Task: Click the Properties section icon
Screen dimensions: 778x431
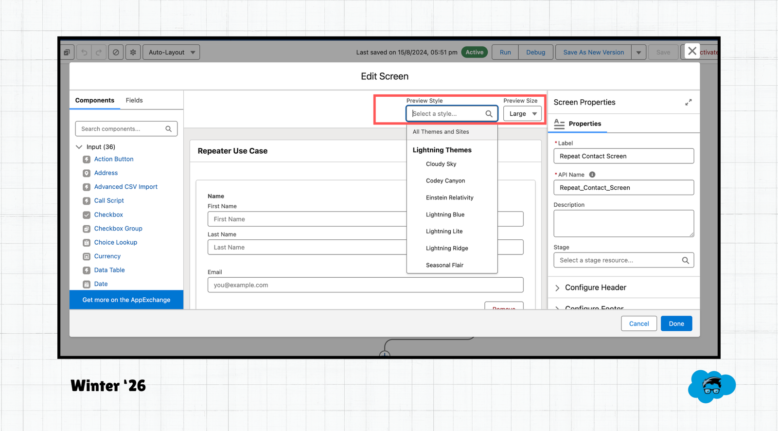Action: click(x=559, y=124)
